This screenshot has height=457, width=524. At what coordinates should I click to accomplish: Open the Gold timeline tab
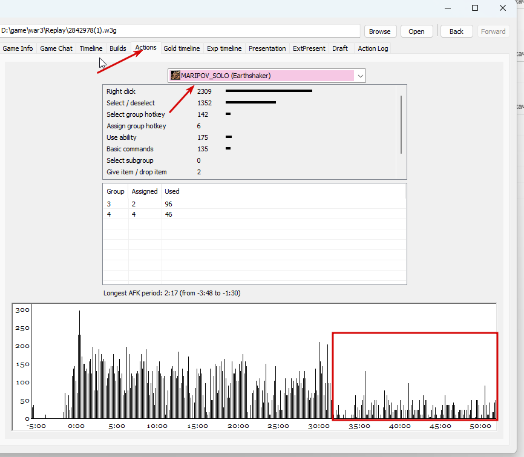[182, 48]
